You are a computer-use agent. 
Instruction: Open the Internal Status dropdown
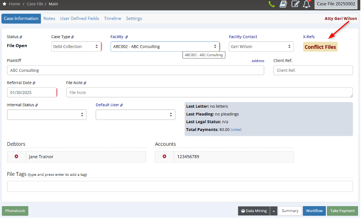click(83, 114)
